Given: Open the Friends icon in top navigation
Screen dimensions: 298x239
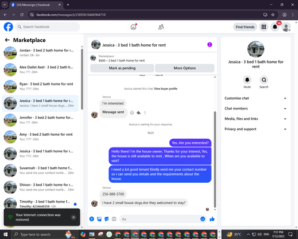Looking at the screenshot, I should tap(161, 27).
